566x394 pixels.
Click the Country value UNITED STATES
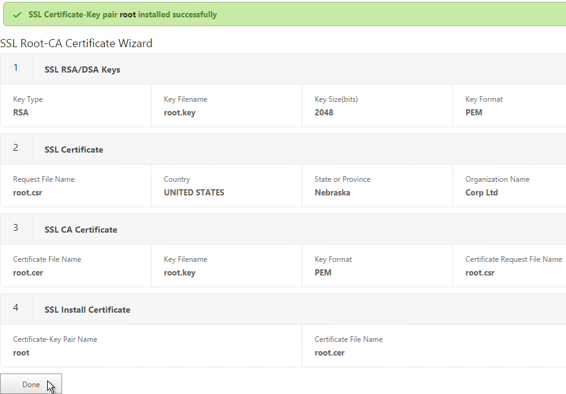194,193
